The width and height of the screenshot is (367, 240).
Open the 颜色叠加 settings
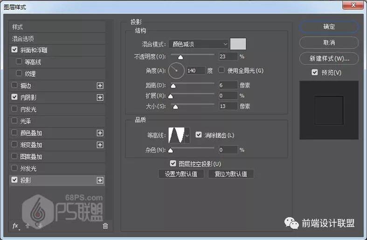[31, 133]
